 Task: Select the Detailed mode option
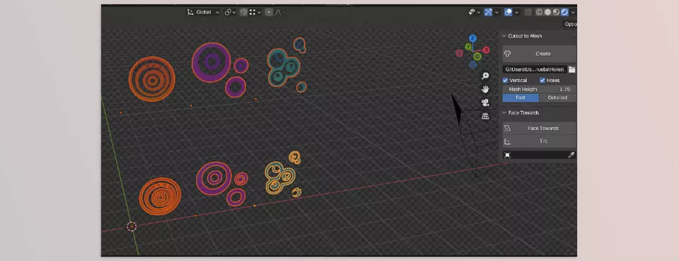(558, 98)
